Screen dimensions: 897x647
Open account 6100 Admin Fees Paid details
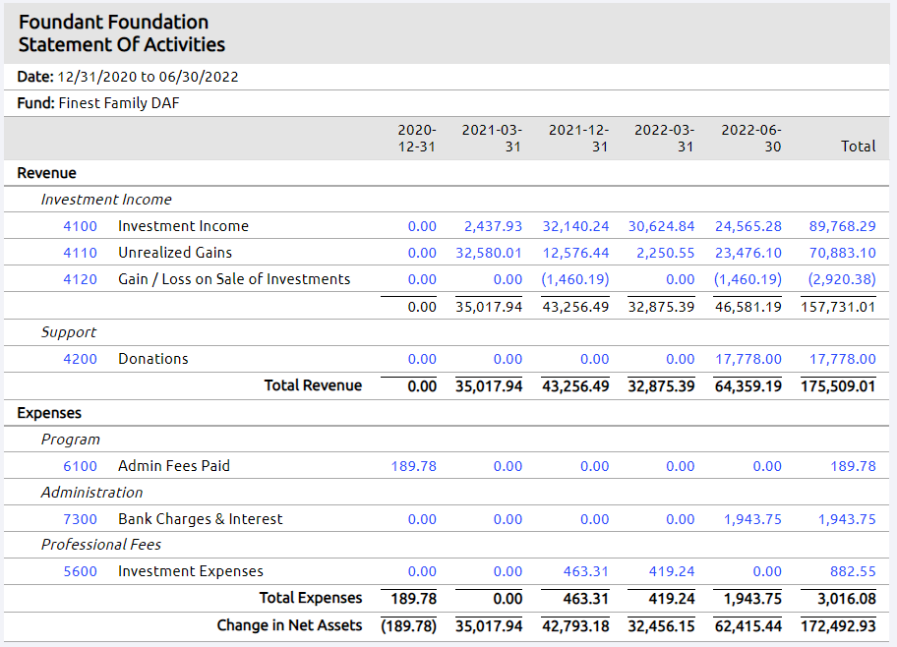pos(80,465)
